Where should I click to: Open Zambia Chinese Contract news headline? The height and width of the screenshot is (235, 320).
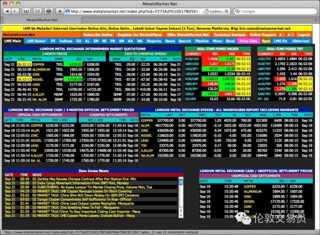[x=84, y=179]
